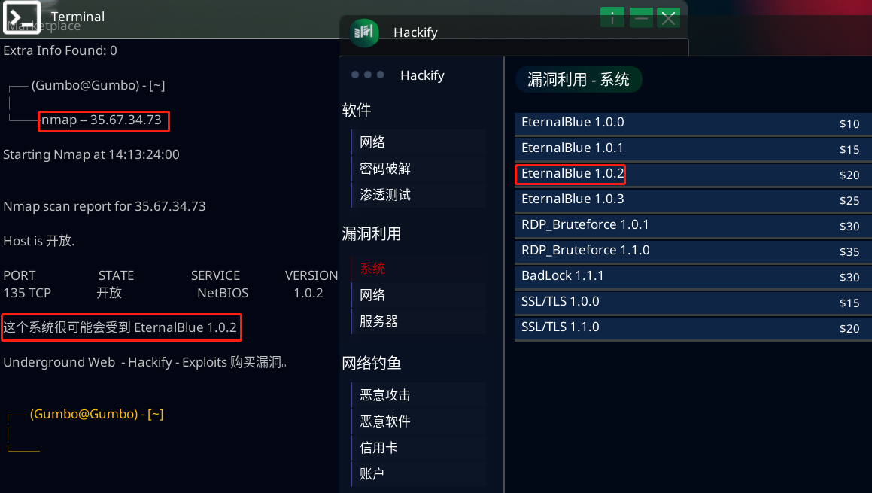
Task: Minimize the Hackify window
Action: pyautogui.click(x=641, y=18)
